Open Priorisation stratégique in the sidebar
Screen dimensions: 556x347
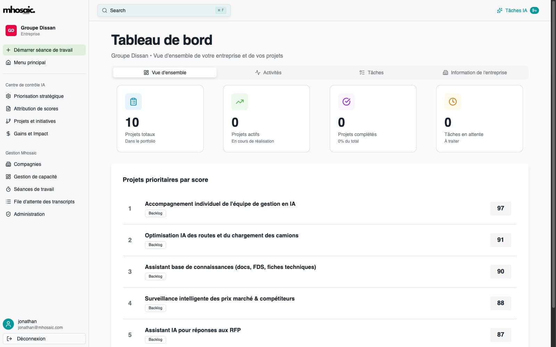pos(38,96)
